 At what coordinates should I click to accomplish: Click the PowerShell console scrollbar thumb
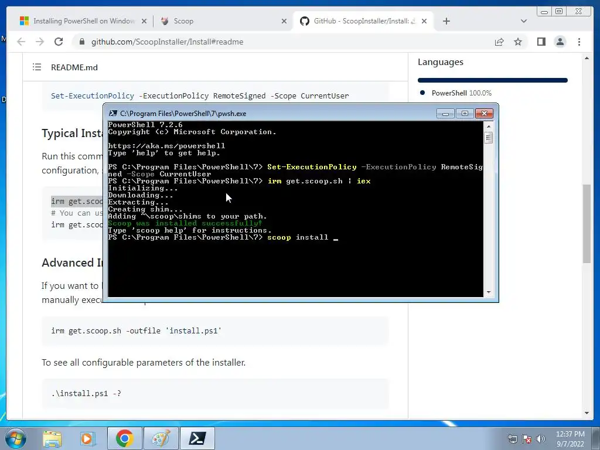(x=488, y=137)
